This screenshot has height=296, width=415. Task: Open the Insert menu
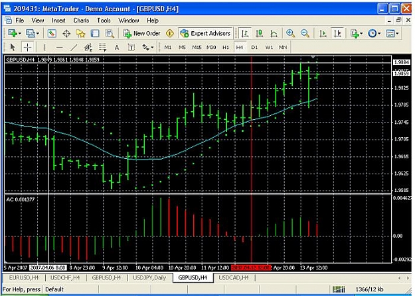coord(58,21)
